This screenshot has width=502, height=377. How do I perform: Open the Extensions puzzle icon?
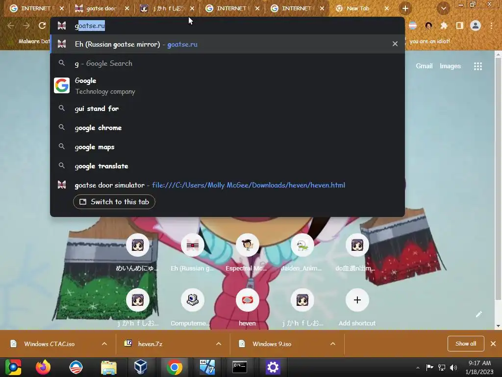click(444, 26)
